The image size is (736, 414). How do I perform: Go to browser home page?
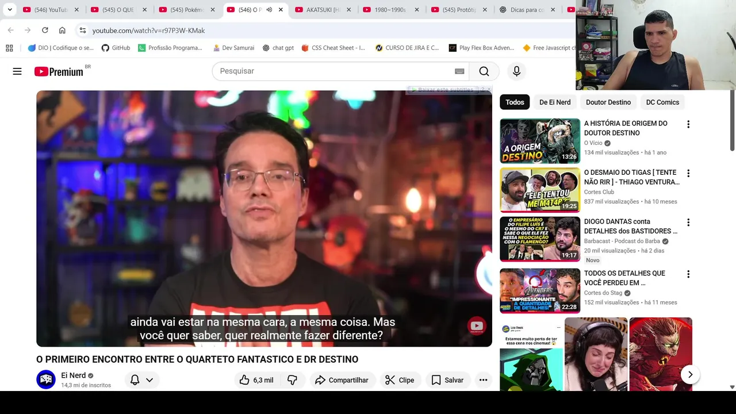pos(62,30)
